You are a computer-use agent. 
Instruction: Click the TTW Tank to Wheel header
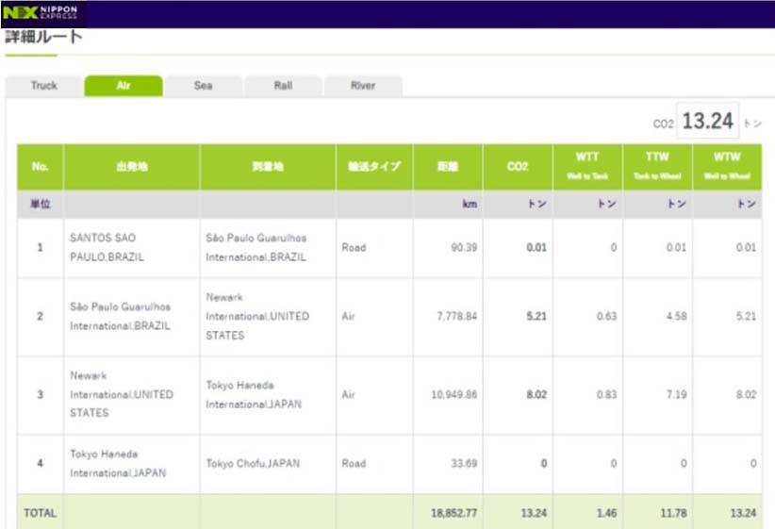click(657, 167)
